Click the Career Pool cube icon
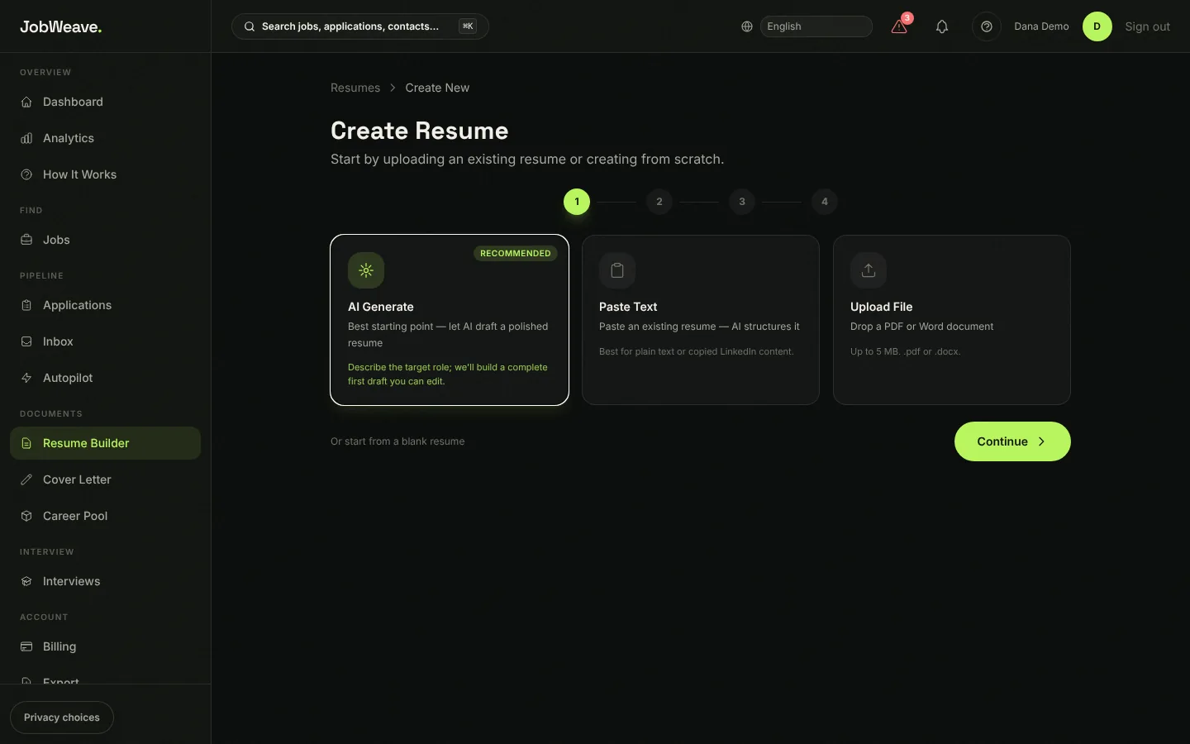Image resolution: width=1190 pixels, height=744 pixels. click(26, 516)
